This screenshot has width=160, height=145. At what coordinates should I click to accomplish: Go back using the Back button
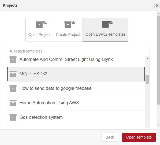coord(110,137)
